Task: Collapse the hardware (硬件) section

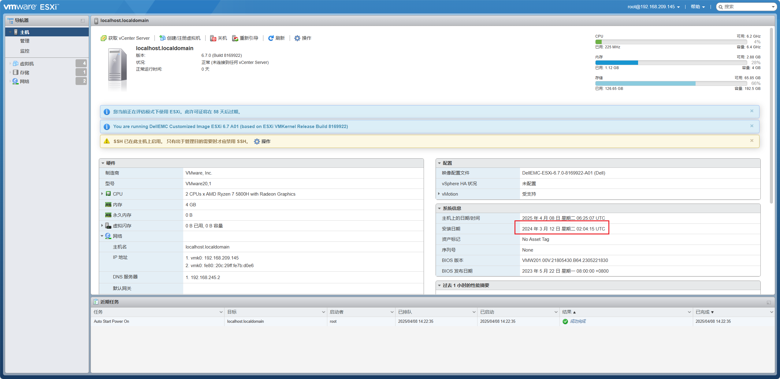Action: point(103,163)
